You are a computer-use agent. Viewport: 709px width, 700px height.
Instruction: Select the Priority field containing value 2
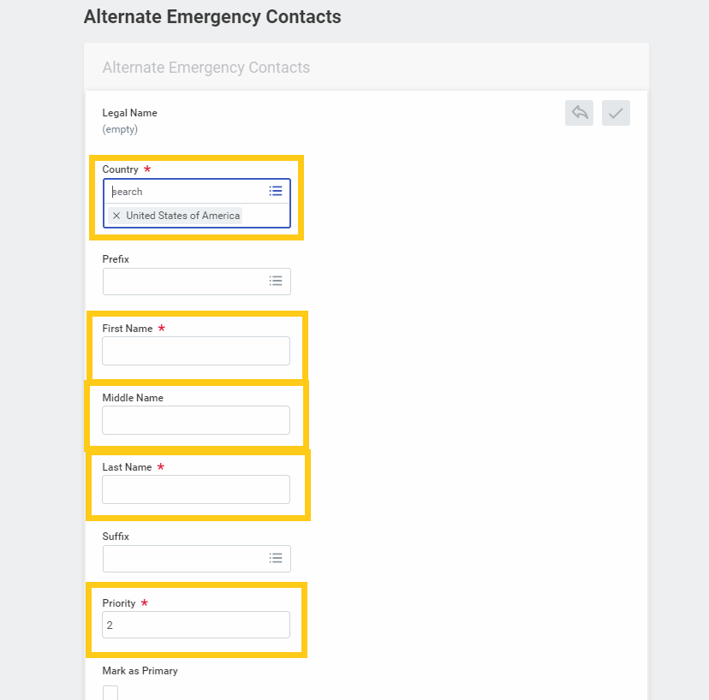tap(195, 625)
